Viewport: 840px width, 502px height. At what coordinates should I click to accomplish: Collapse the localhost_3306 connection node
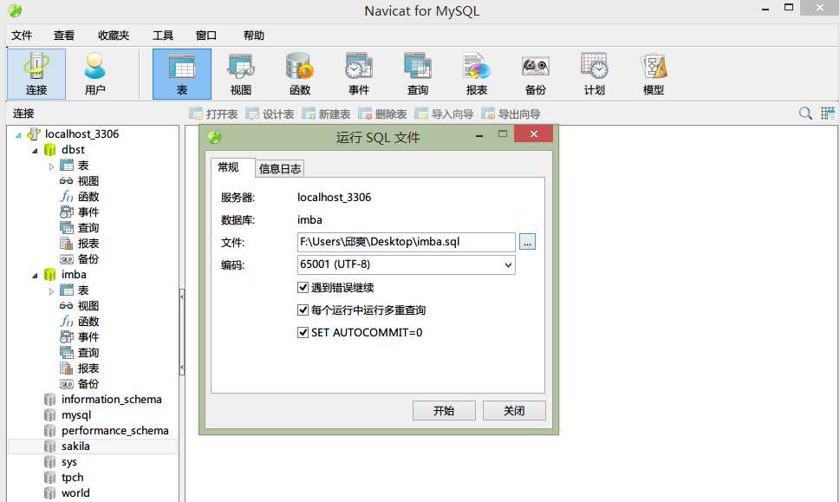18,134
